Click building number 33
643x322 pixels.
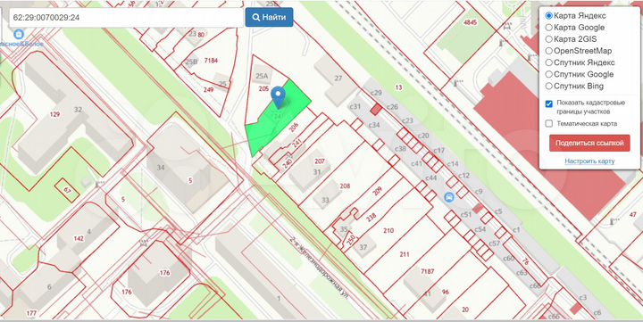(325, 201)
